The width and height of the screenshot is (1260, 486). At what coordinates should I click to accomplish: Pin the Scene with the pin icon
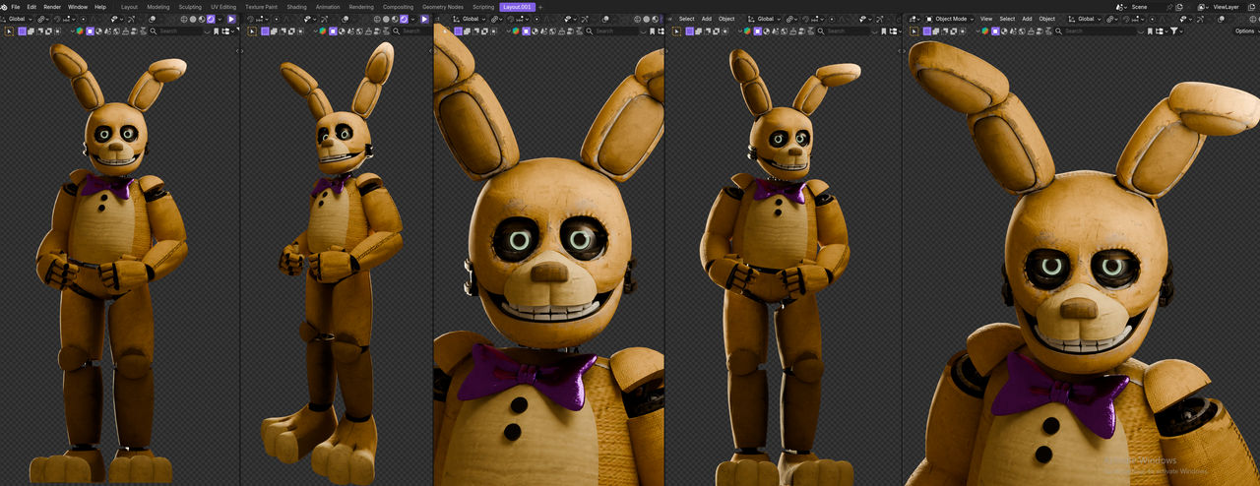[1168, 7]
